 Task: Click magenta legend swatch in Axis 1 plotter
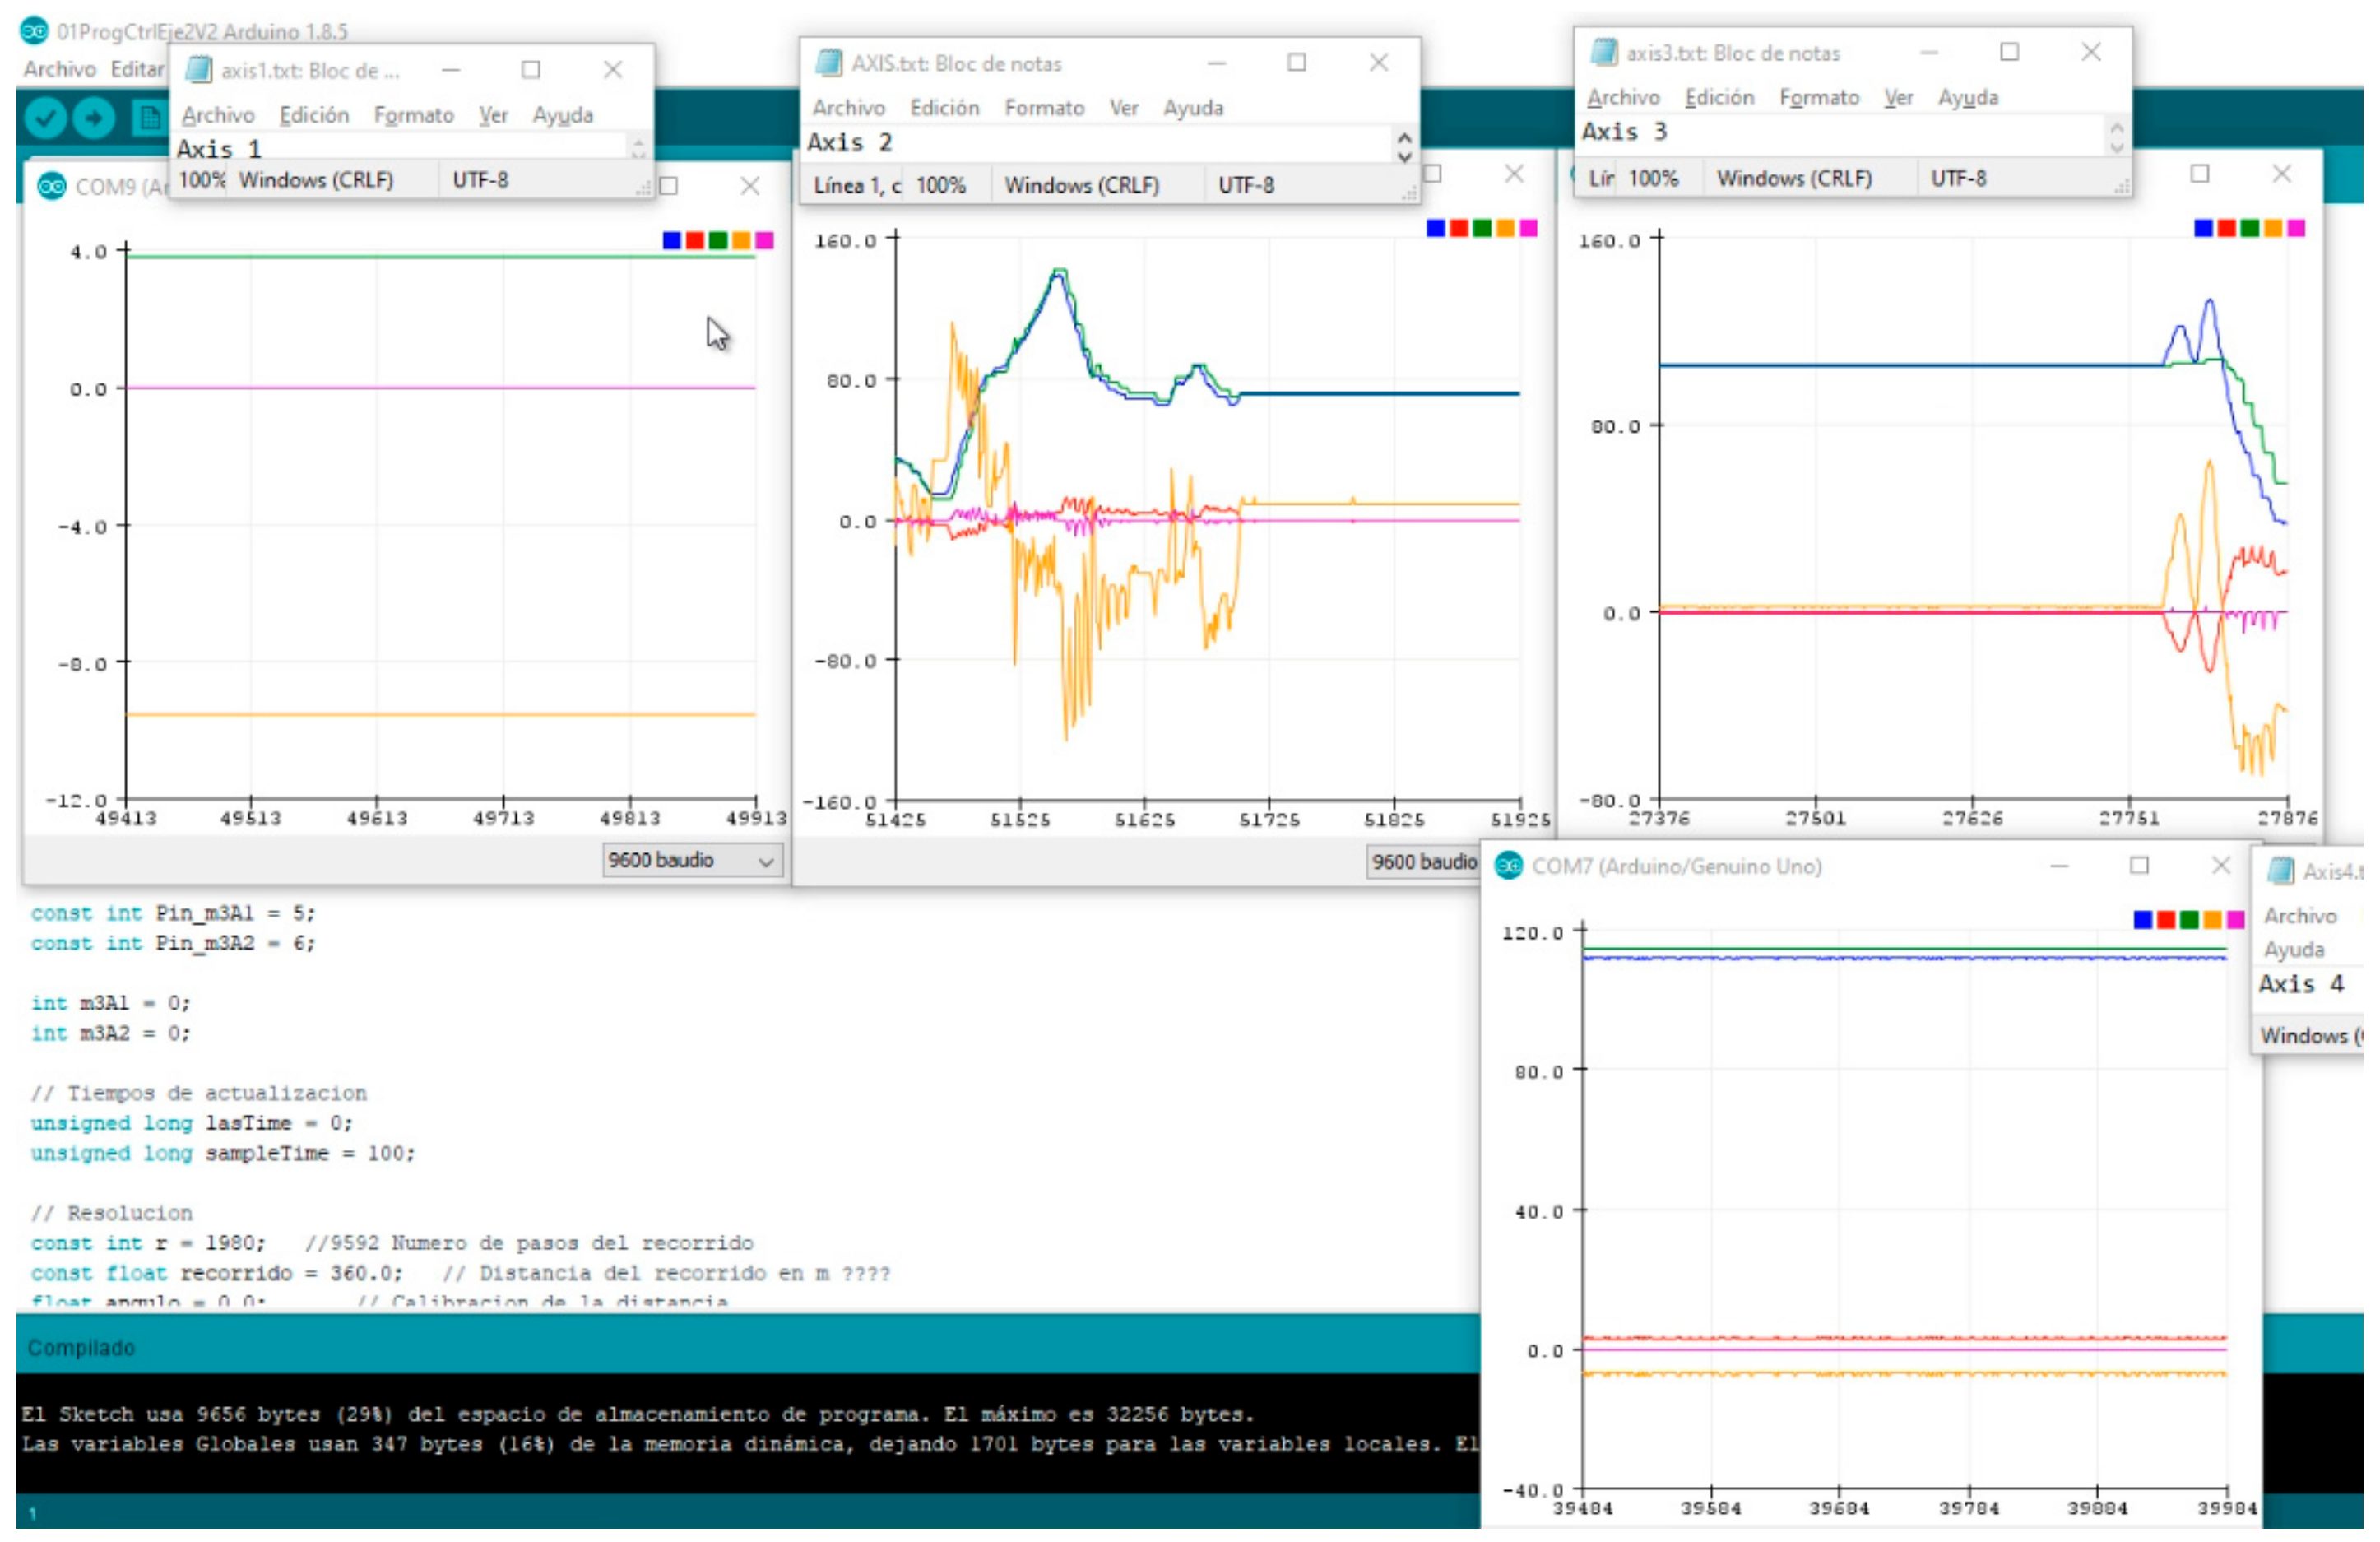pos(765,240)
